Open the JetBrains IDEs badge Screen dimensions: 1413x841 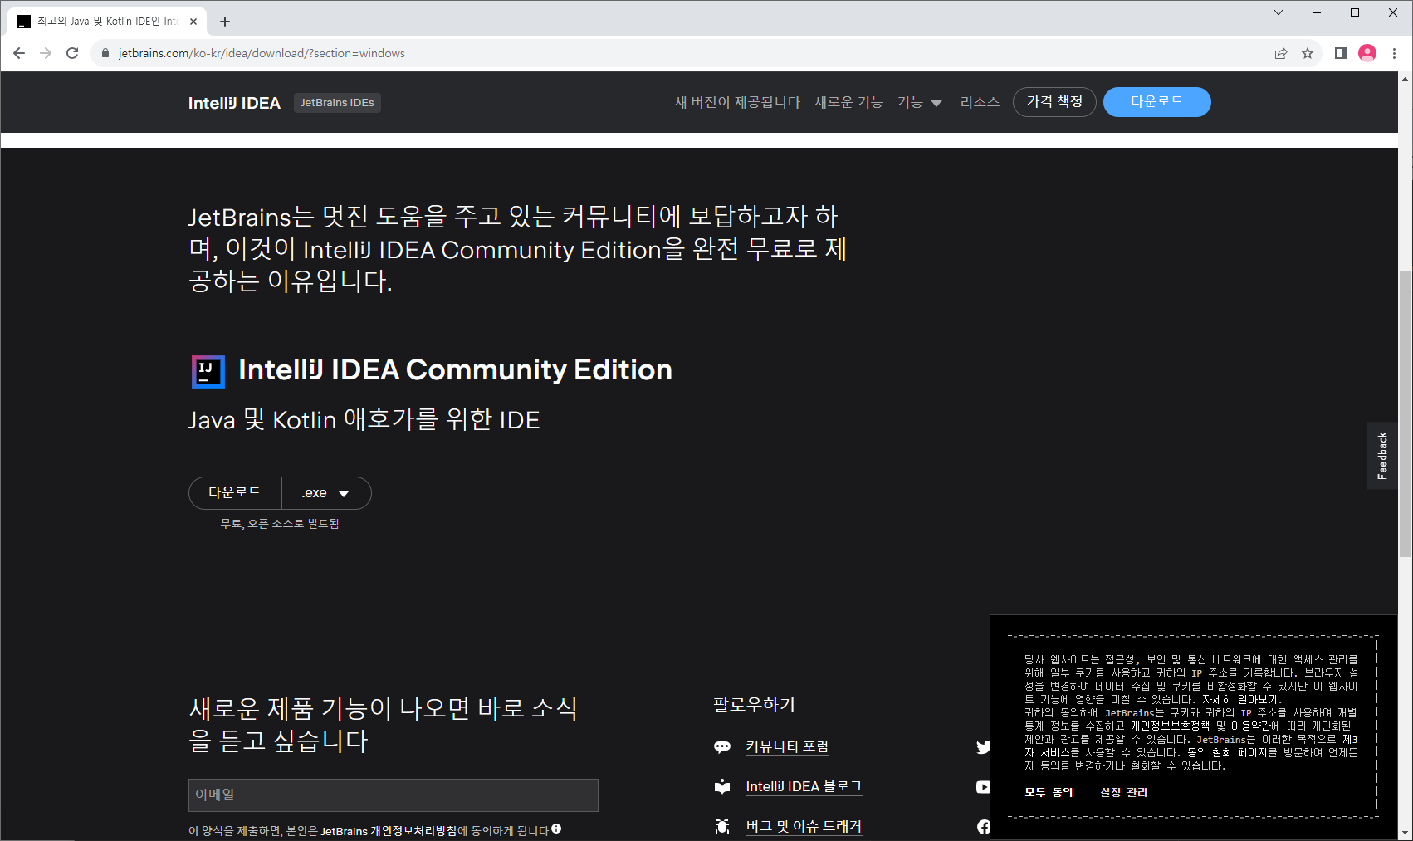[x=337, y=103]
